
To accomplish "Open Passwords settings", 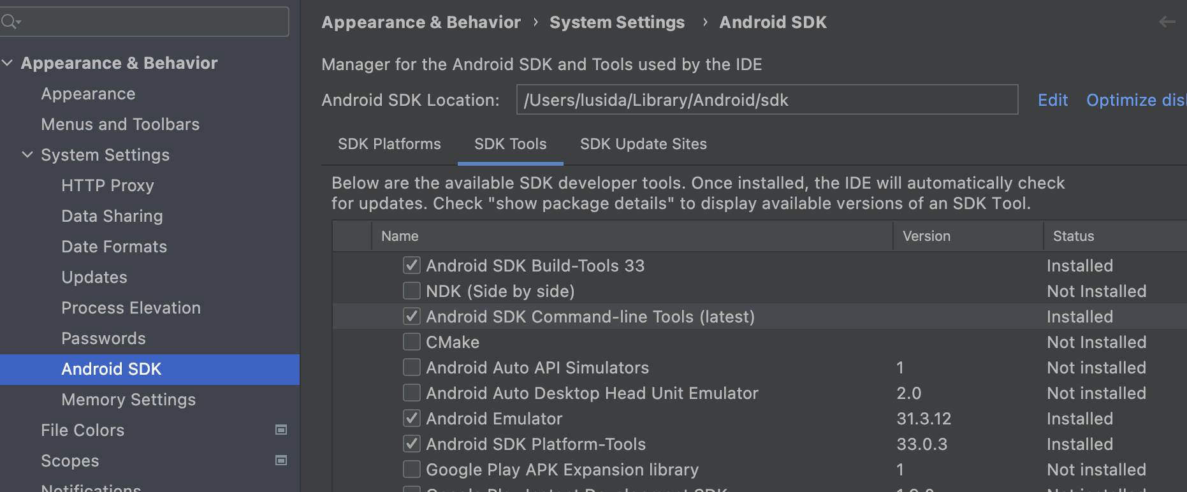I will point(103,338).
